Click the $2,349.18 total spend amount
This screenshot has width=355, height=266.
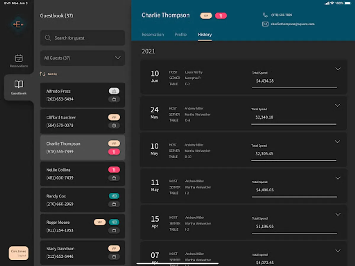coord(264,117)
